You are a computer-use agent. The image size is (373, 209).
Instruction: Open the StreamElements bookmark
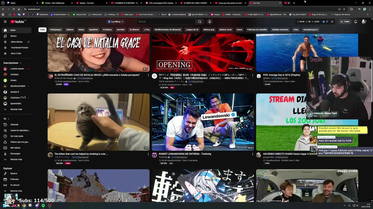click(60, 14)
